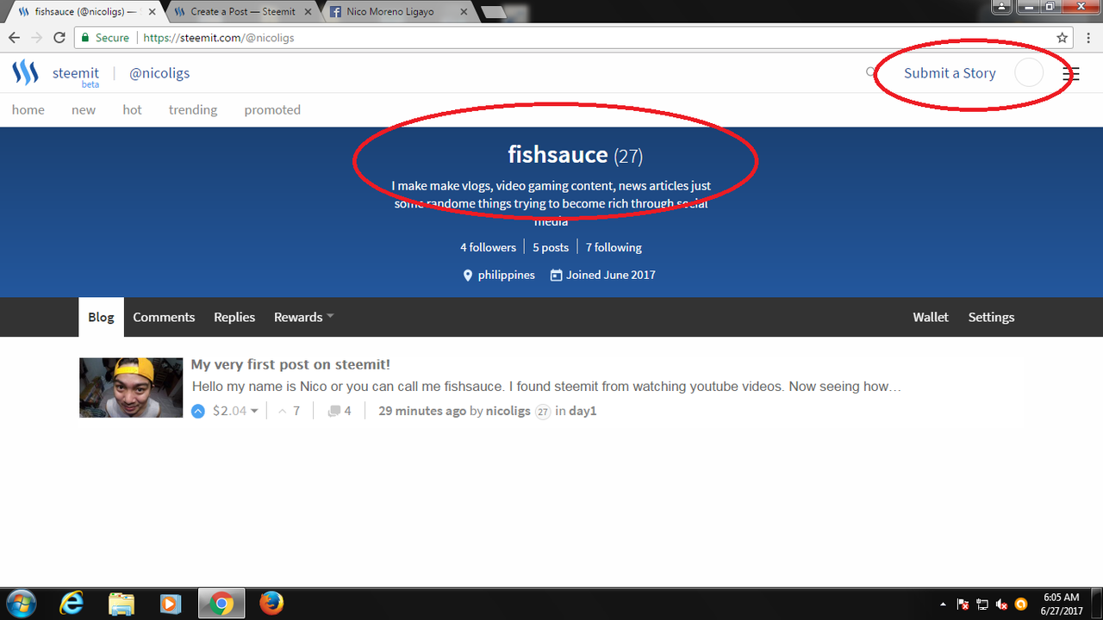Image resolution: width=1103 pixels, height=620 pixels.
Task: Go back with browser back arrow
Action: [15, 38]
